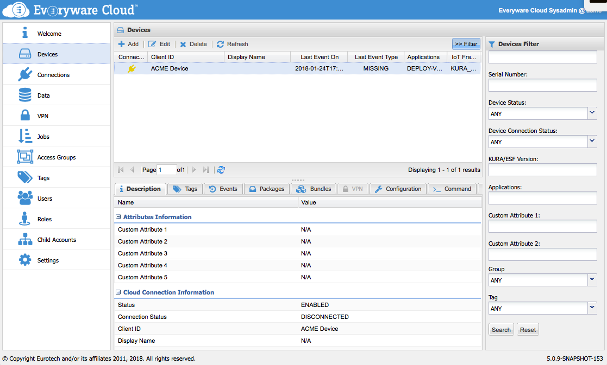Click the Custom Attribute 2 filter field
The height and width of the screenshot is (365, 607).
[x=543, y=254]
